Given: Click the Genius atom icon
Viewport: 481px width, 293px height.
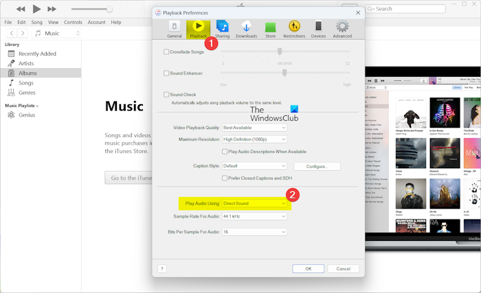Looking at the screenshot, I should point(11,115).
